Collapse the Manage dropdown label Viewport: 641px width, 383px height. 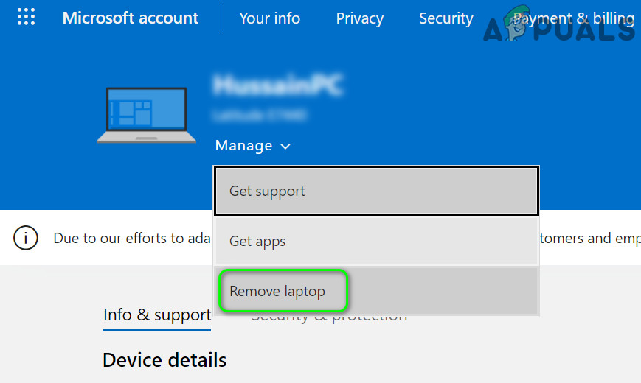244,146
